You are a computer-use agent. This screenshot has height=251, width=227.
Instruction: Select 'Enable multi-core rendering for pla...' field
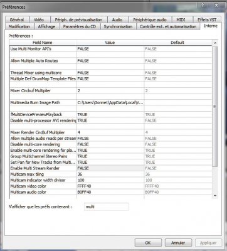pos(43,151)
